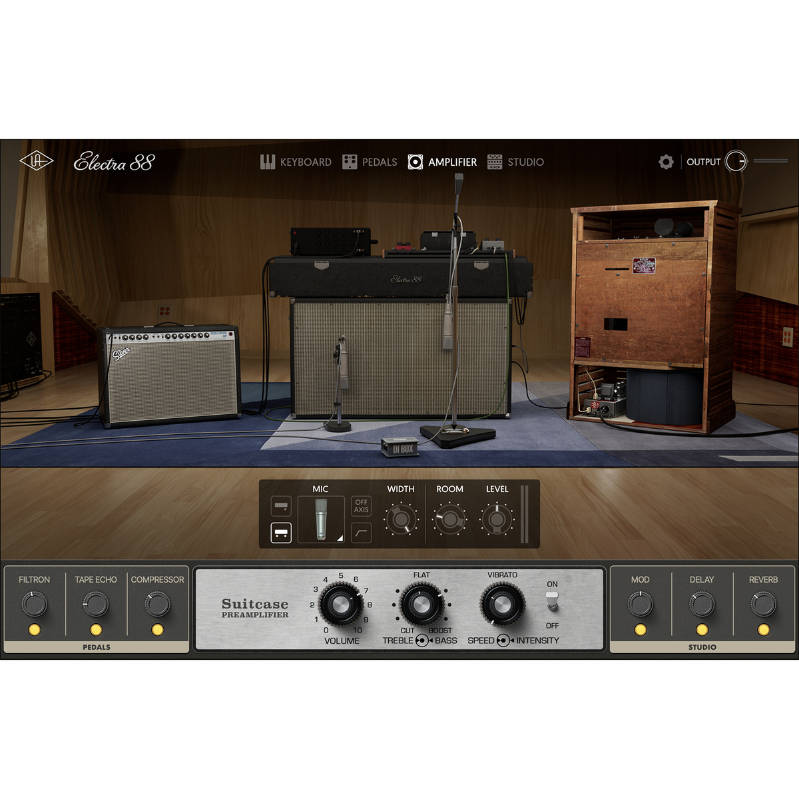
Task: Toggle the Reverb power light
Action: (763, 630)
